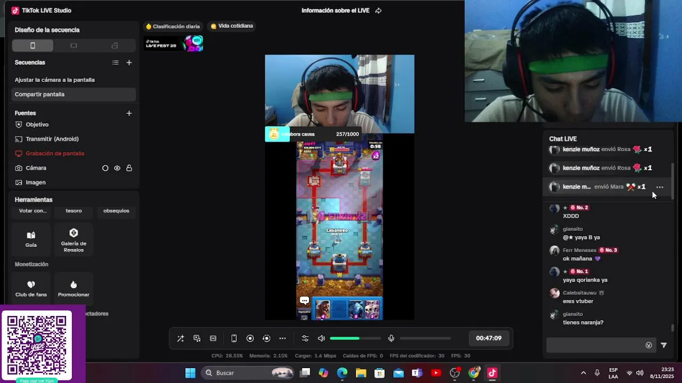This screenshot has height=383, width=682.
Task: Open the toolbar more options menu
Action: point(282,338)
